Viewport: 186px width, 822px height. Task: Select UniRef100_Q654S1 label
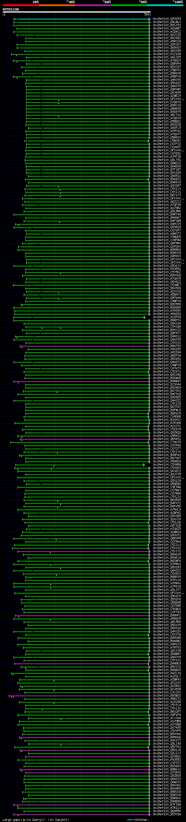tap(167, 439)
